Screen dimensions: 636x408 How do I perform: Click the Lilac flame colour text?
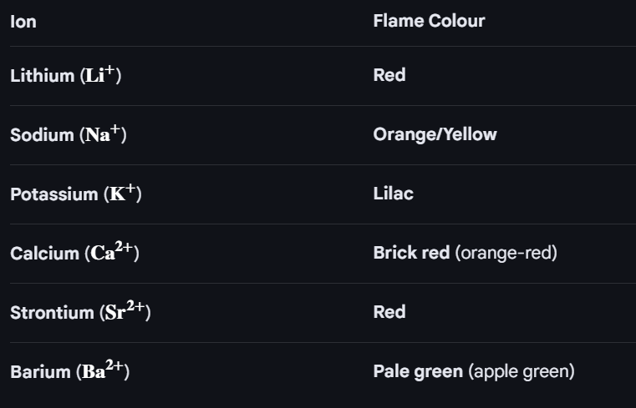(393, 194)
